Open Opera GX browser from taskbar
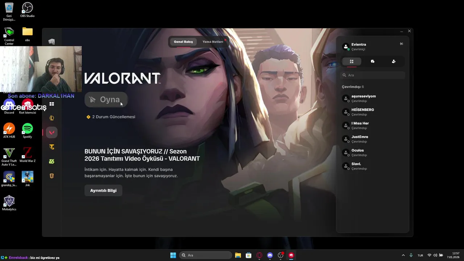This screenshot has height=261, width=464. [259, 255]
